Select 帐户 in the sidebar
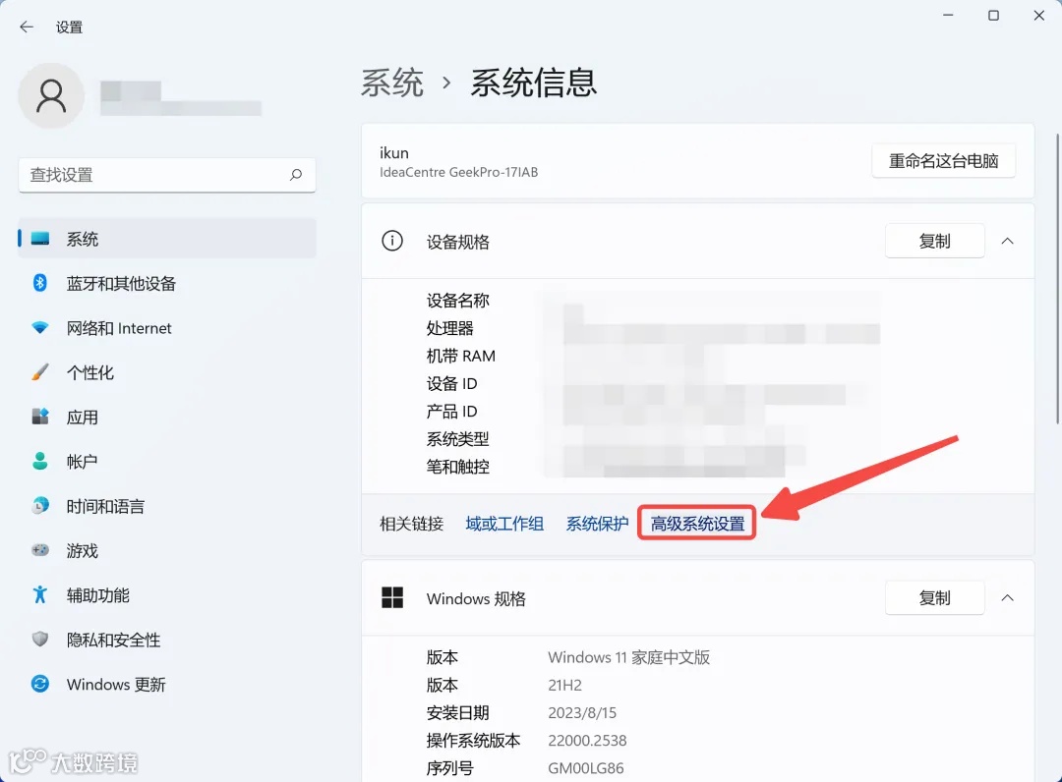This screenshot has height=782, width=1062. pyautogui.click(x=166, y=462)
